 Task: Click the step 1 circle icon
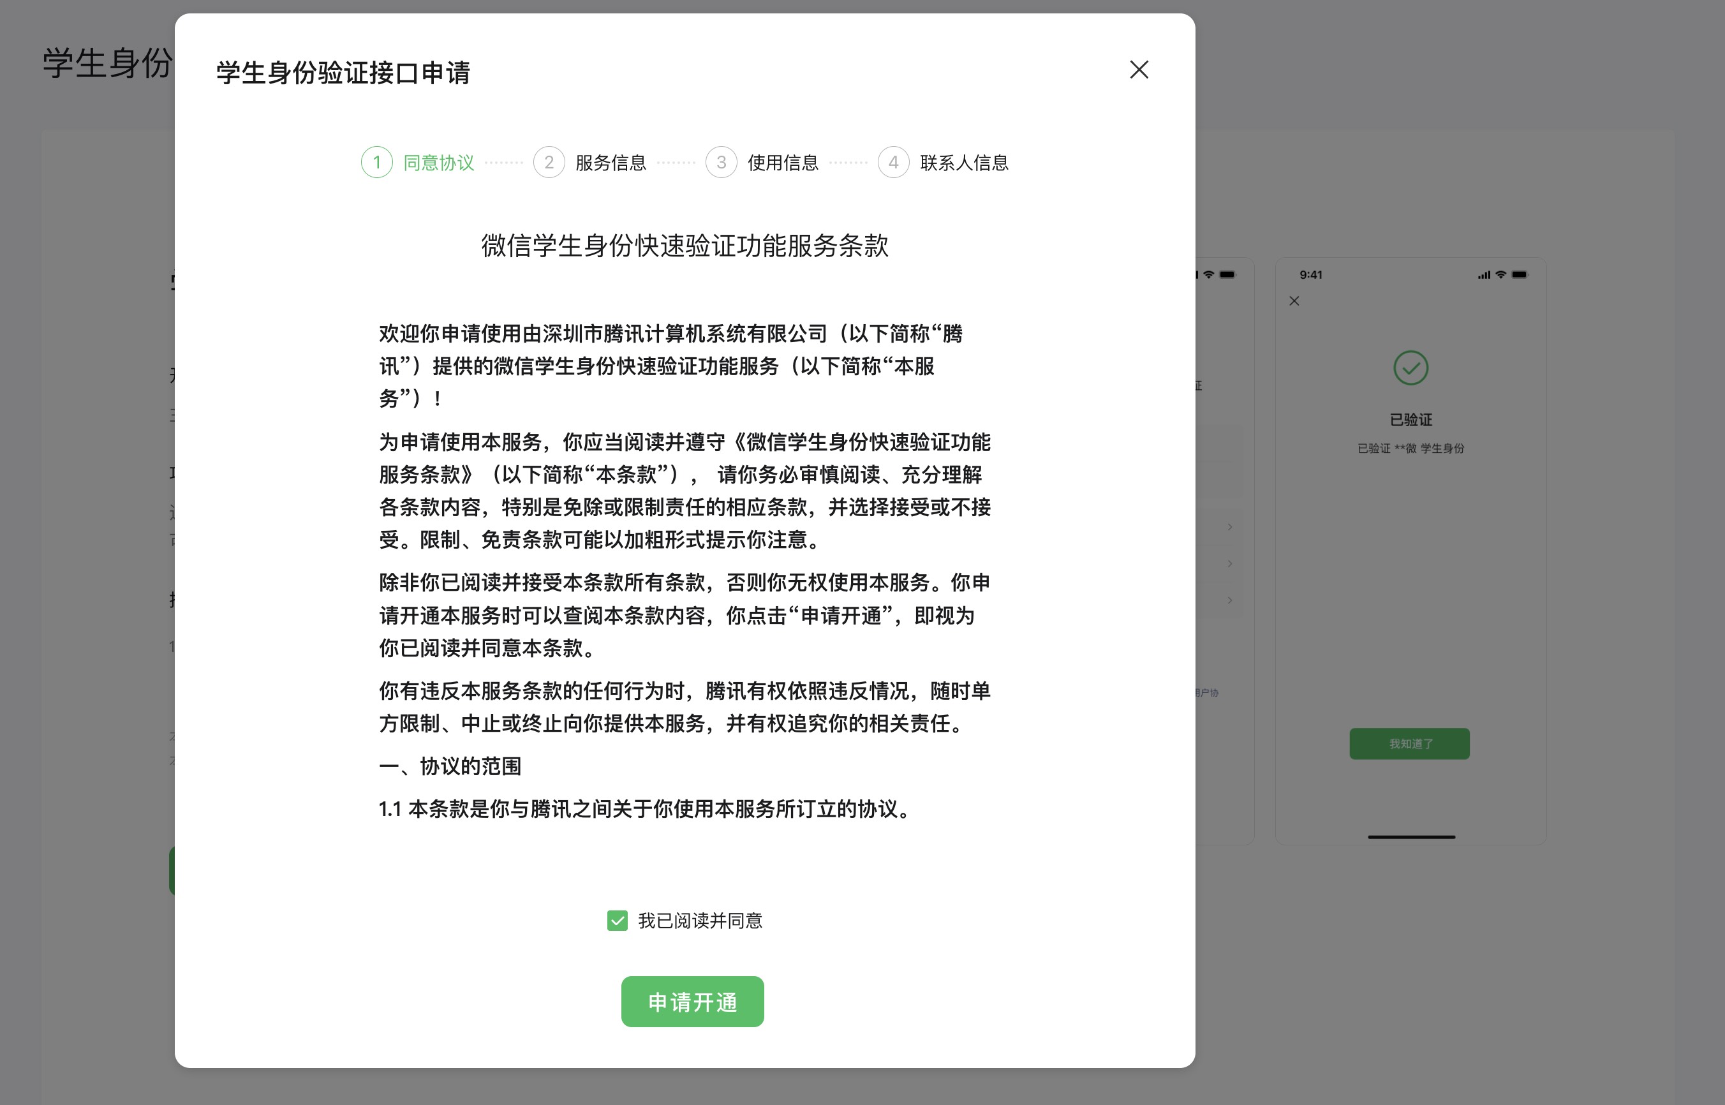tap(376, 162)
